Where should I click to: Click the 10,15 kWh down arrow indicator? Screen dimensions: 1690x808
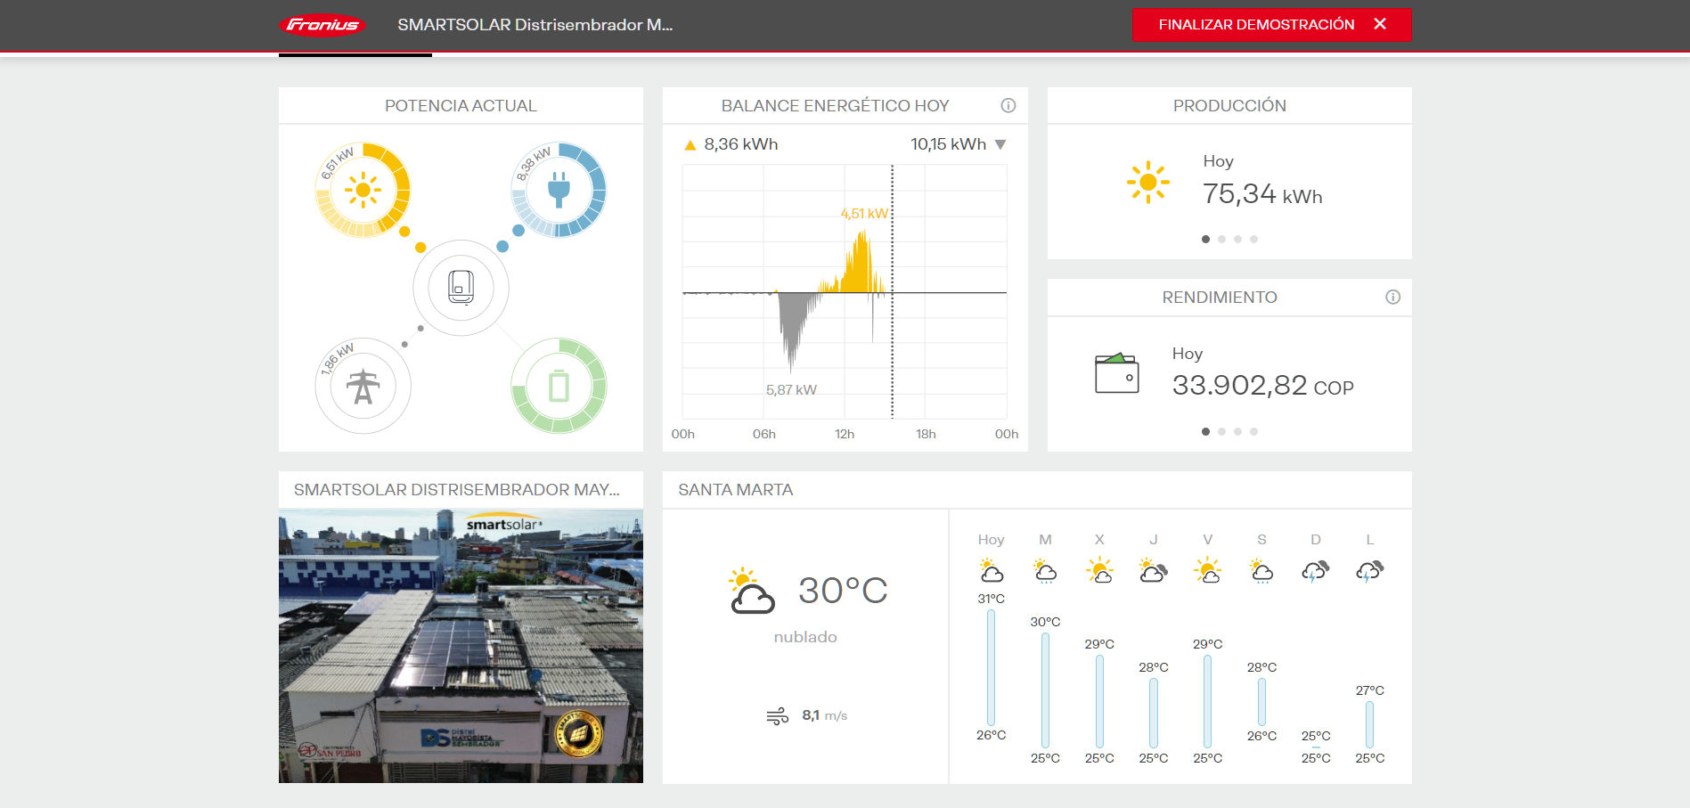coord(1000,144)
